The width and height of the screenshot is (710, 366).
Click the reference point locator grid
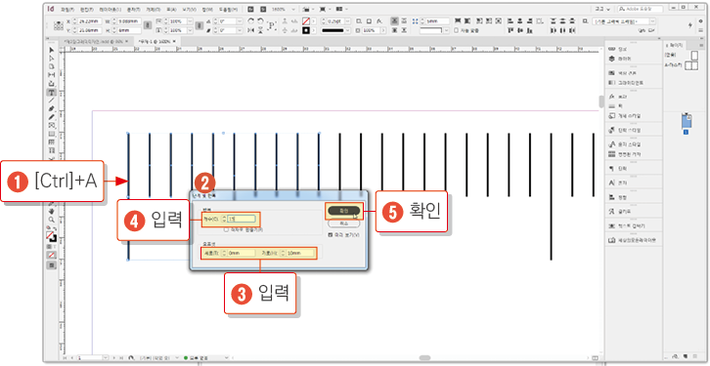[x=59, y=25]
